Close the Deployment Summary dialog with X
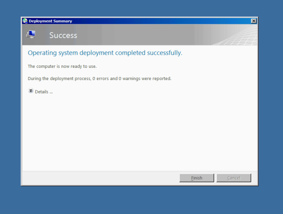 coord(253,21)
